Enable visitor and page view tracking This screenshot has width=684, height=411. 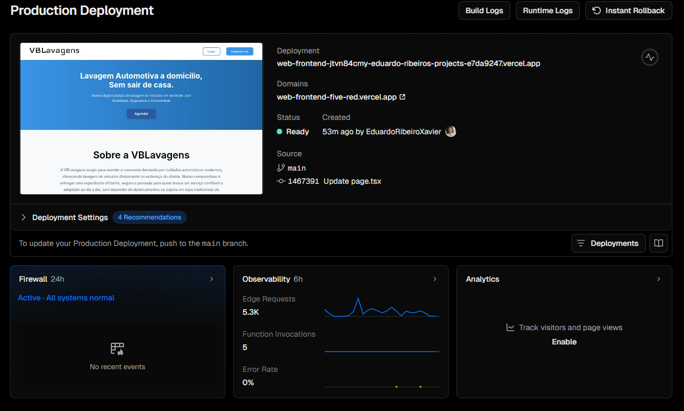[564, 341]
